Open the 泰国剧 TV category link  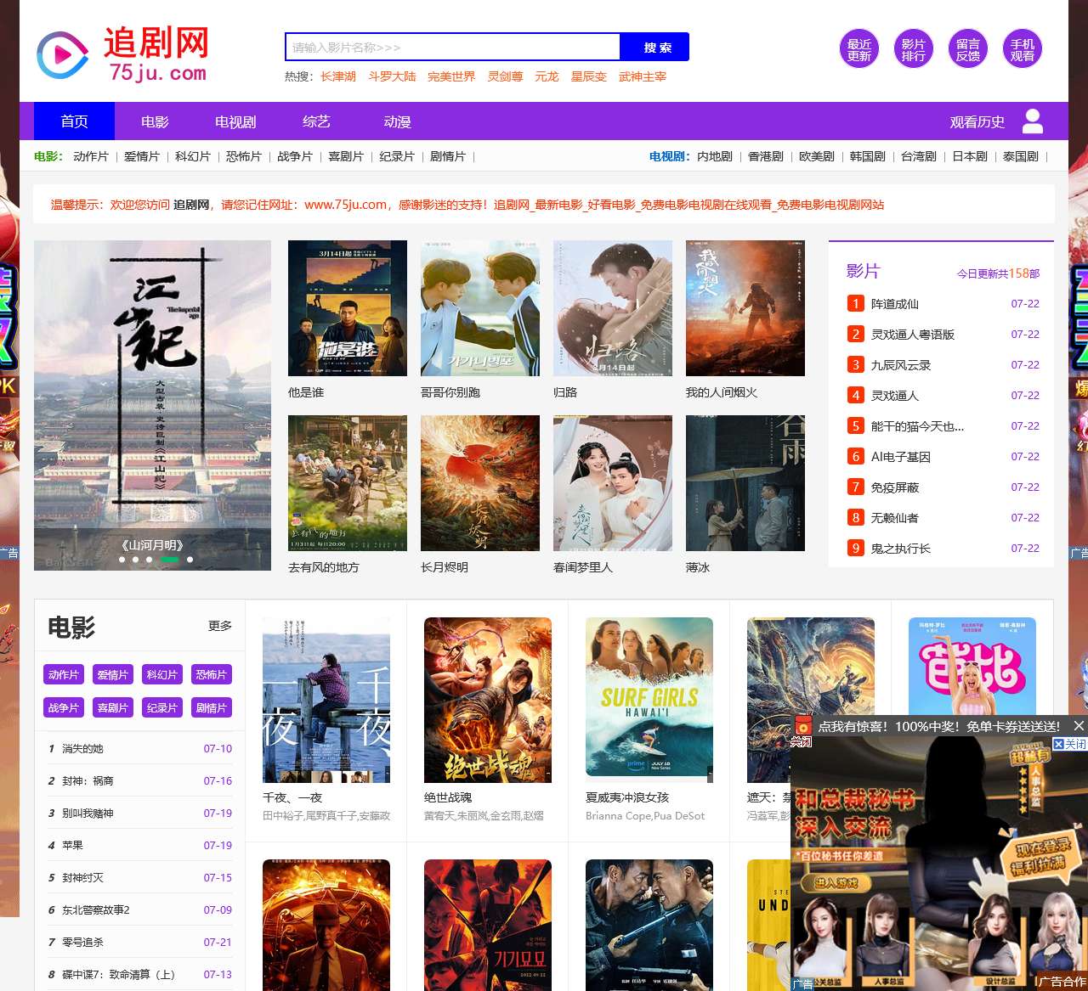pos(1021,156)
